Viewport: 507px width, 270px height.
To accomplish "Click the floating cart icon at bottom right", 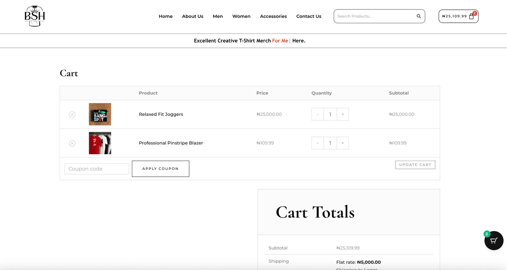I will [x=493, y=240].
